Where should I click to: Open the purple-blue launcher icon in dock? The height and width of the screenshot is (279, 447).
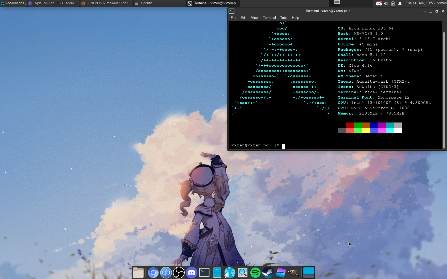coord(281,273)
